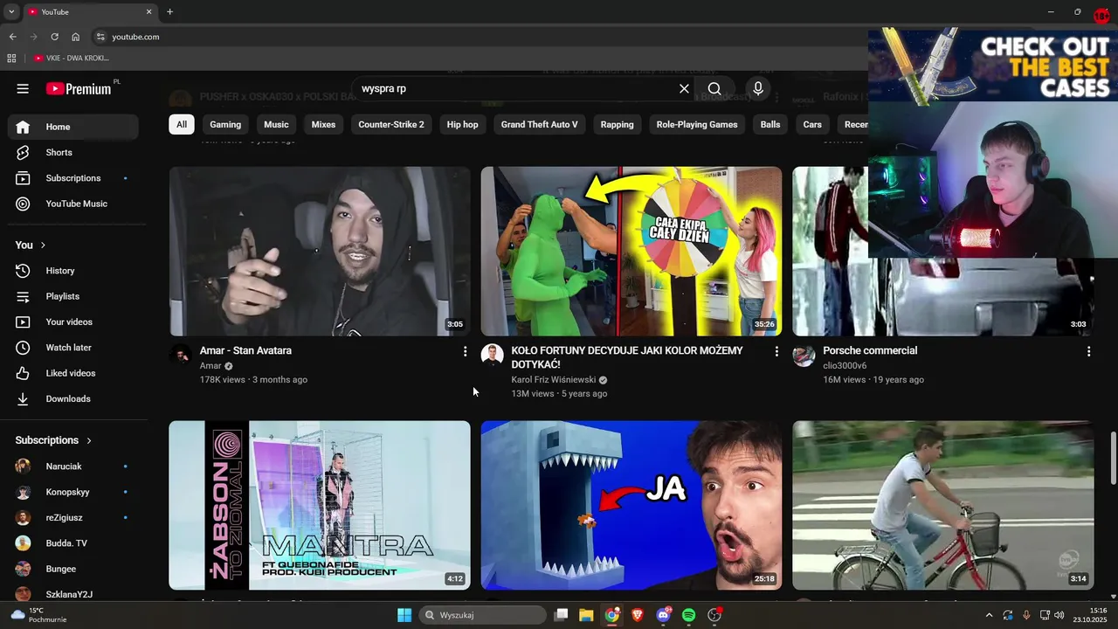Play the JA shark Minecraft thumbnail

tap(631, 505)
